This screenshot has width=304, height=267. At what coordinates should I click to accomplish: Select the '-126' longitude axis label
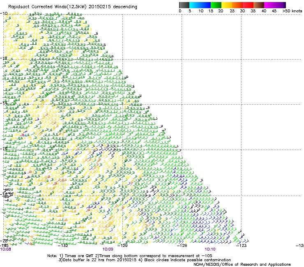(182, 246)
